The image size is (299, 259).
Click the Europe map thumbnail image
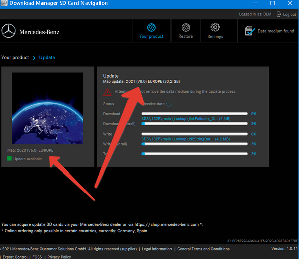point(48,108)
